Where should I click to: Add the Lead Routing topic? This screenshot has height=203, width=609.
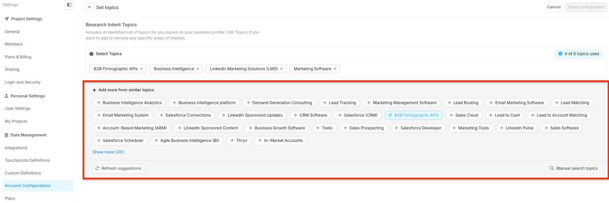(x=463, y=103)
